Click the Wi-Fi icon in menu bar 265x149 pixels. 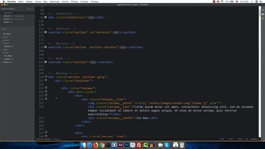(222, 2)
